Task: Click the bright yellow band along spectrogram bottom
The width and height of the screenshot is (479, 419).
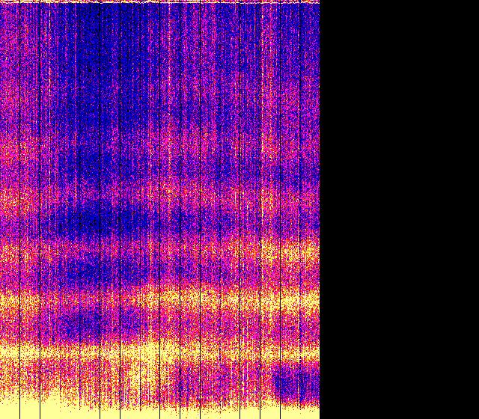Action: pos(150,412)
